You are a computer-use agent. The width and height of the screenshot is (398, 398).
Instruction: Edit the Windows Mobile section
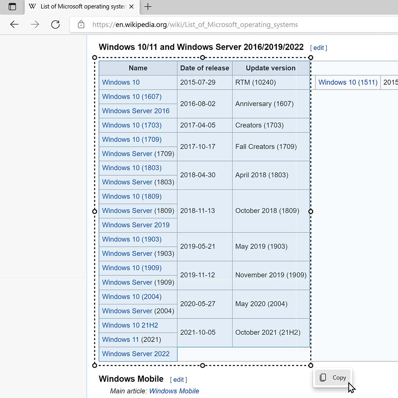[178, 380]
